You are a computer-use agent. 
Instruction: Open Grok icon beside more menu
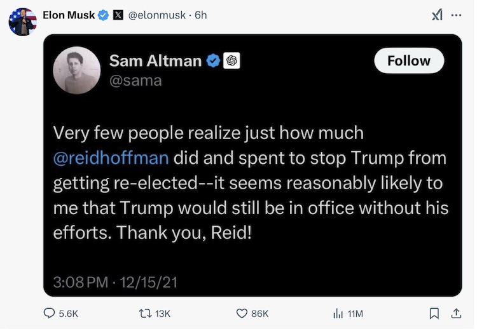[x=437, y=15]
